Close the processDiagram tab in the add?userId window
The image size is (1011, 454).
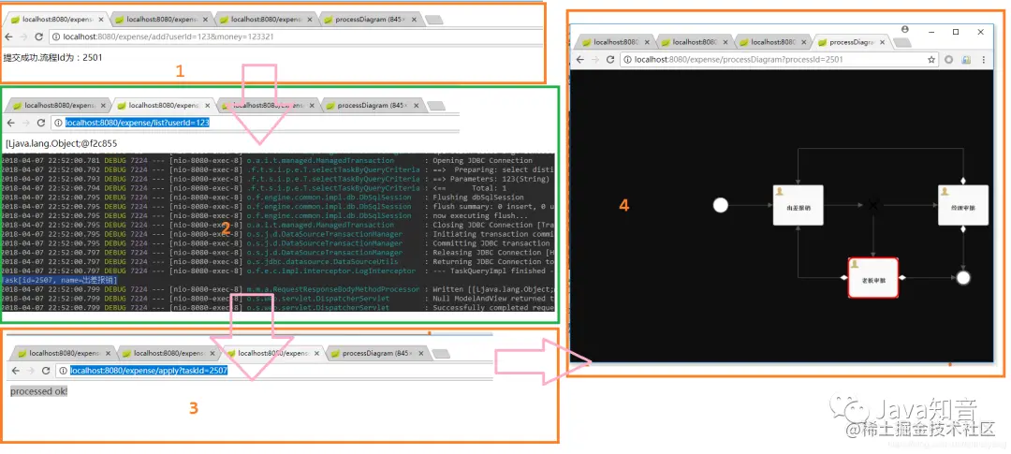pos(414,20)
